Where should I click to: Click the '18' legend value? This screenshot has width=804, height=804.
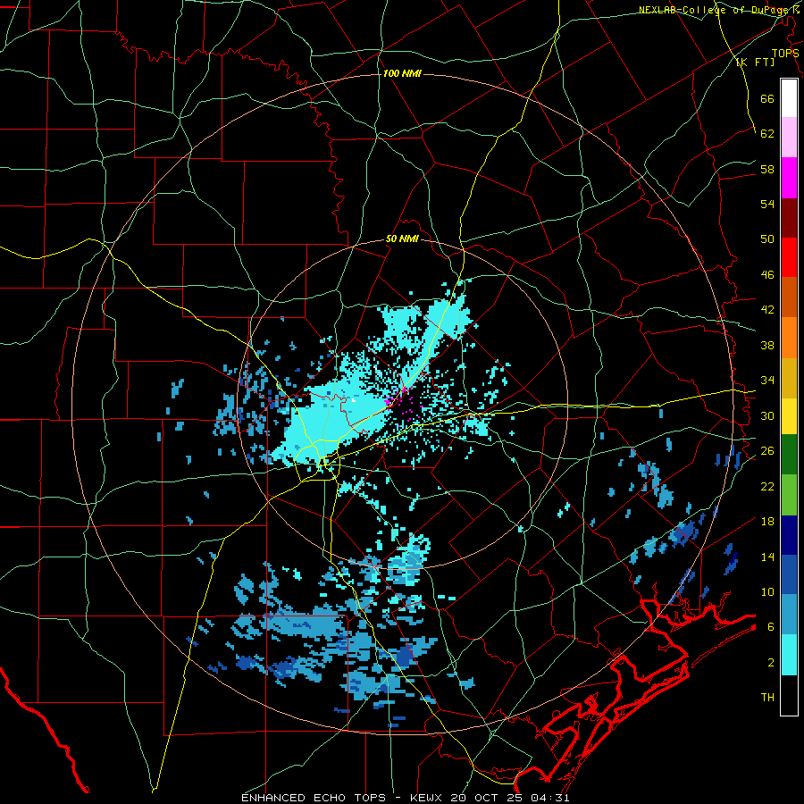coord(767,522)
